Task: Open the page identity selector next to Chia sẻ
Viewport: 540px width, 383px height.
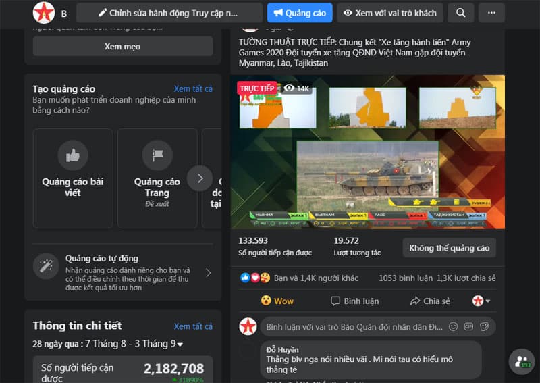Action: tap(481, 301)
